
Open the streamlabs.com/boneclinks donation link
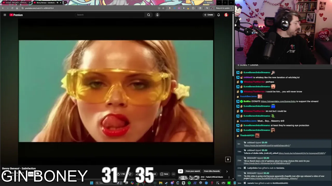278,101
